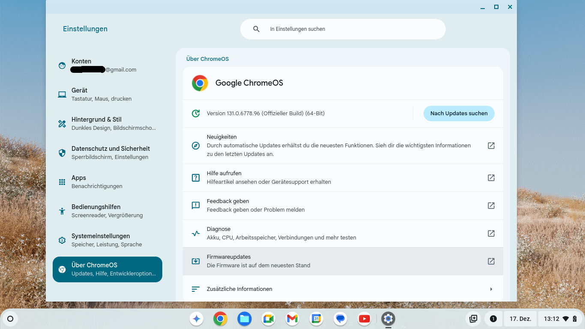Open the Feedback geben row
585x329 pixels.
pos(343,206)
